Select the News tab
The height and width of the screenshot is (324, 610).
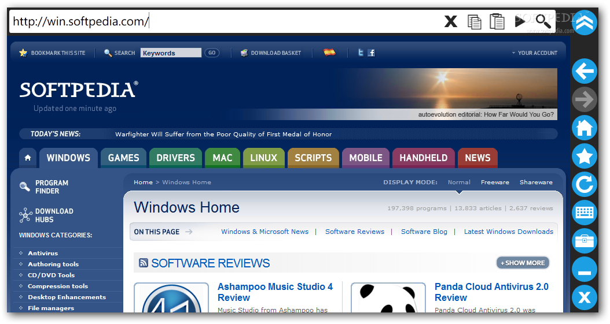point(477,158)
